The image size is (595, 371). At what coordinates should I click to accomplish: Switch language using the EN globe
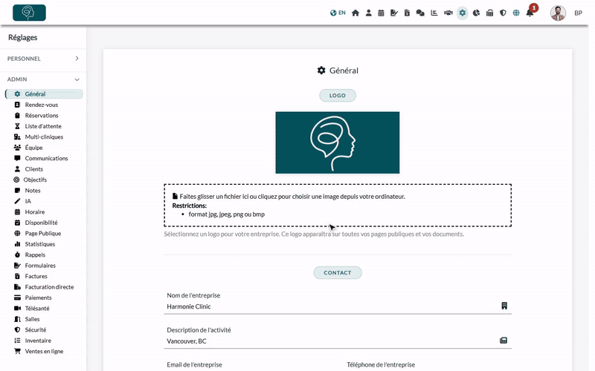click(x=338, y=13)
